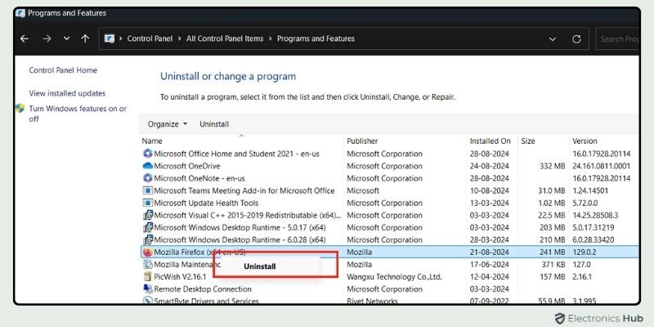
Task: Refresh the Programs and Features list
Action: (x=576, y=39)
